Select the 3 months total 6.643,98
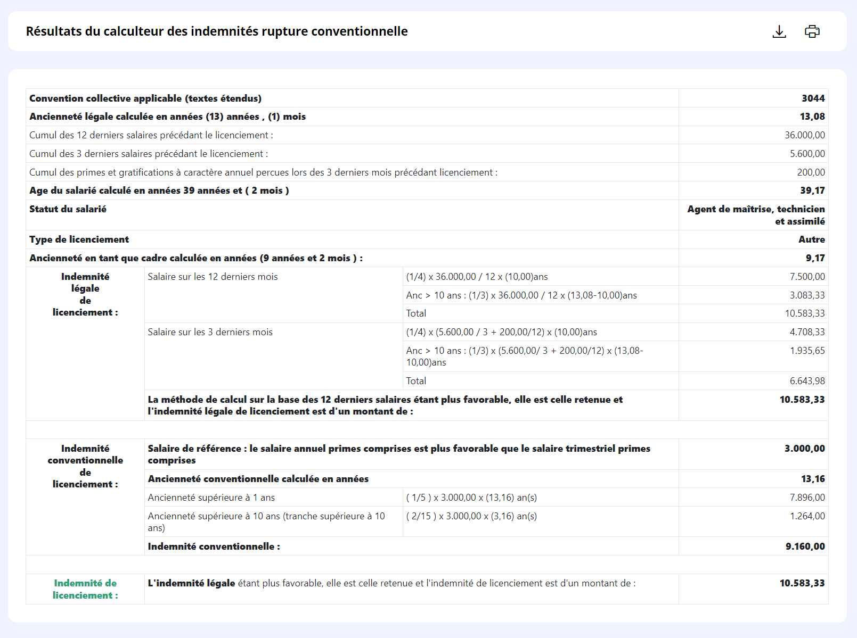 coord(807,381)
